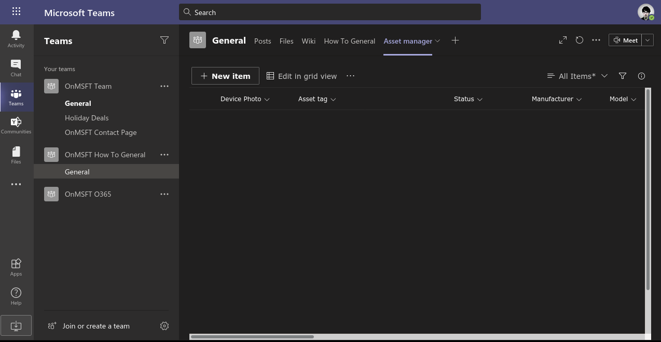The height and width of the screenshot is (342, 661).
Task: Open list toolbar overflow ellipsis
Action: (351, 76)
